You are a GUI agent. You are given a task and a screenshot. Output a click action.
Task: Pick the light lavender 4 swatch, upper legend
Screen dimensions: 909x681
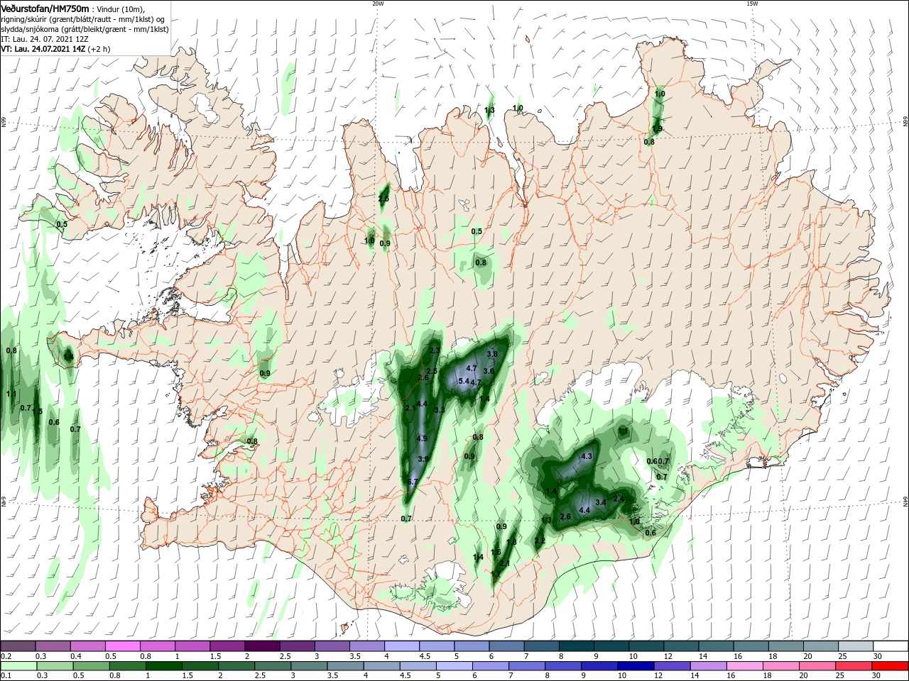click(x=402, y=646)
